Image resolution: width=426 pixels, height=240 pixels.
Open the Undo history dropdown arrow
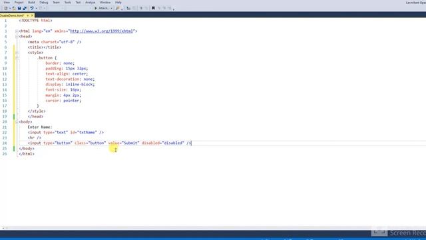36,8
